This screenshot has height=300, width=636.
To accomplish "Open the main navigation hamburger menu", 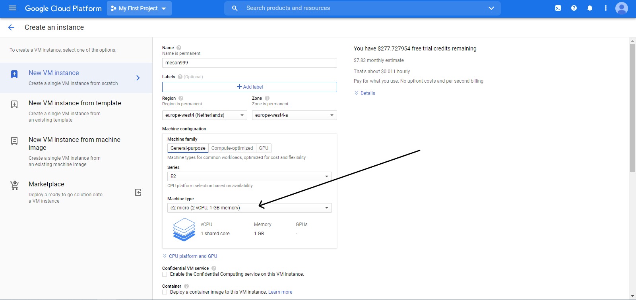I will [13, 8].
